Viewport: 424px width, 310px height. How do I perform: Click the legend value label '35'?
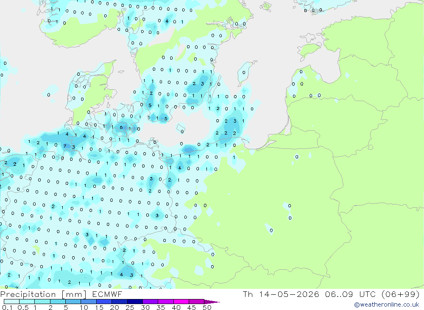point(161,307)
